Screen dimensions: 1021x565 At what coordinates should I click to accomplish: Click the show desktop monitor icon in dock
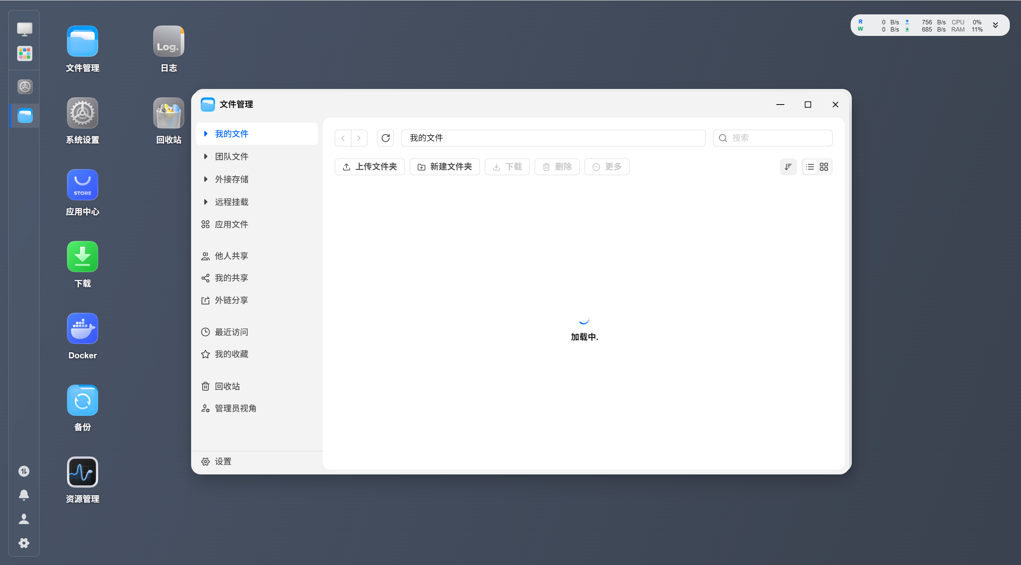tap(24, 29)
